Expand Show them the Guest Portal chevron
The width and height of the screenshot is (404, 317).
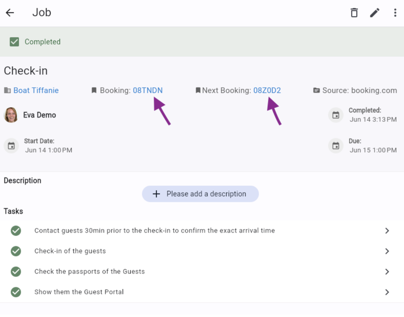pos(387,292)
